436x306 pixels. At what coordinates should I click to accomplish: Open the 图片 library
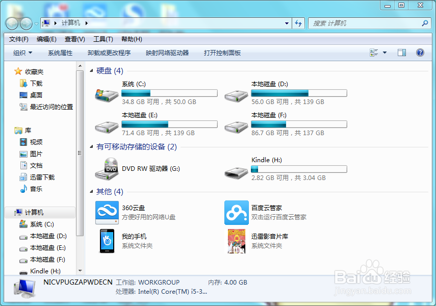point(35,154)
